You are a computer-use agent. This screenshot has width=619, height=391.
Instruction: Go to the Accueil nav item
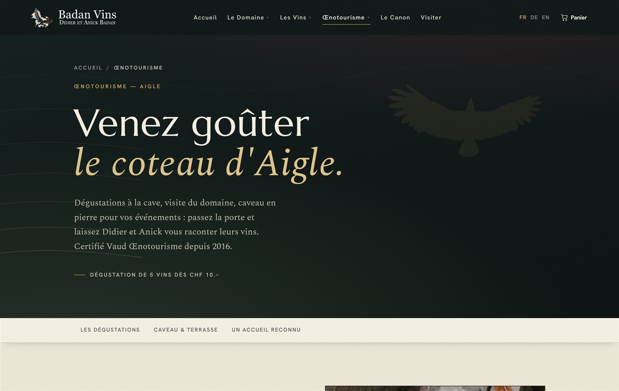205,18
